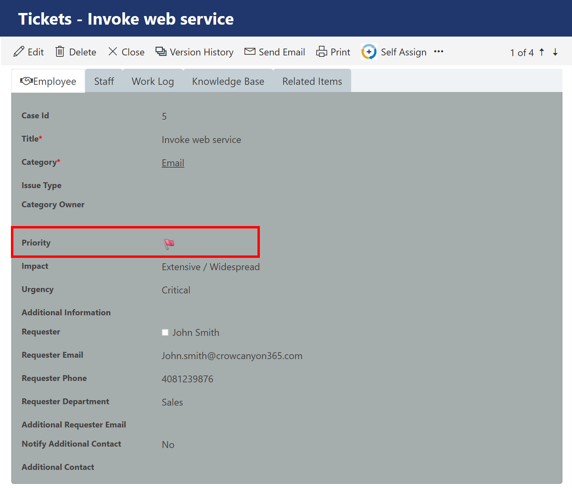Click the Close button label

[x=133, y=52]
